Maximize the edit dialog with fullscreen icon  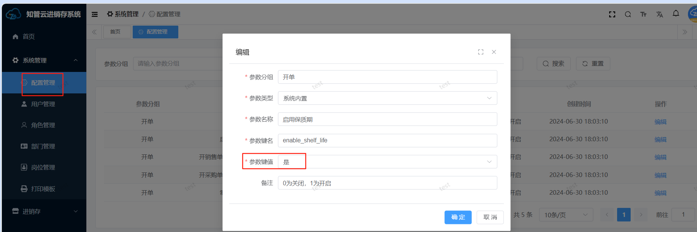pos(481,52)
